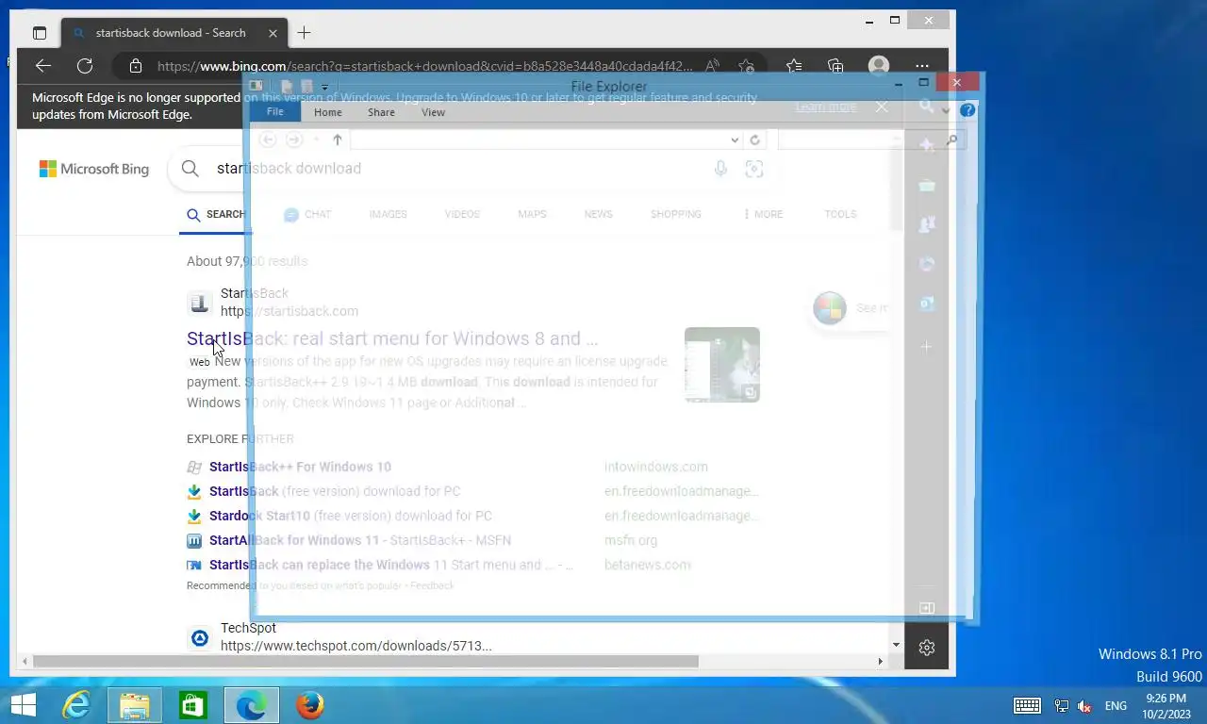1207x724 pixels.
Task: Click Bing search box magnifier icon
Action: click(190, 169)
